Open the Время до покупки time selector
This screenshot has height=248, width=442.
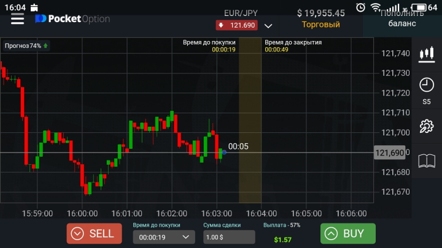[x=160, y=237]
